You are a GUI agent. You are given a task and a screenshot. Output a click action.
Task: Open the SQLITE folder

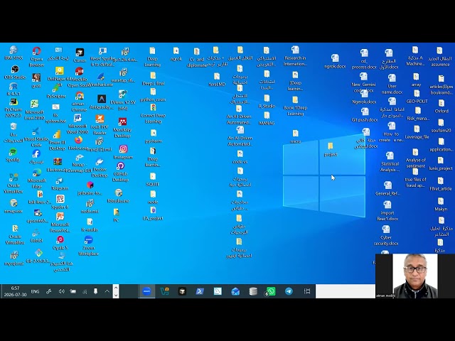(x=153, y=180)
